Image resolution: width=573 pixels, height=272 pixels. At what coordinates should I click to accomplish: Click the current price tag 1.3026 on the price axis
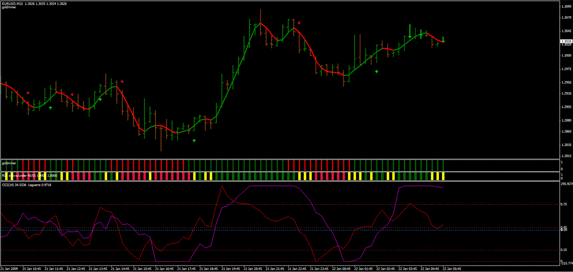[x=566, y=41]
